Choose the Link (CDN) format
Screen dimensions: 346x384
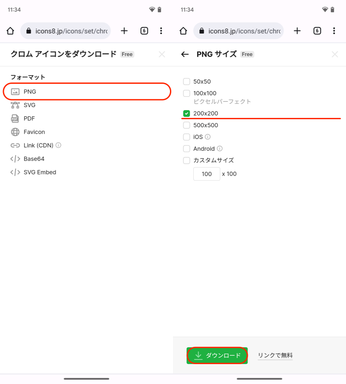[x=38, y=145]
